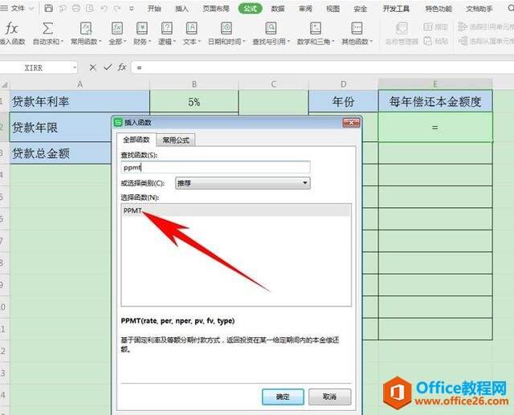
Task: Click the Name Box showing XIRR
Action: (x=34, y=67)
